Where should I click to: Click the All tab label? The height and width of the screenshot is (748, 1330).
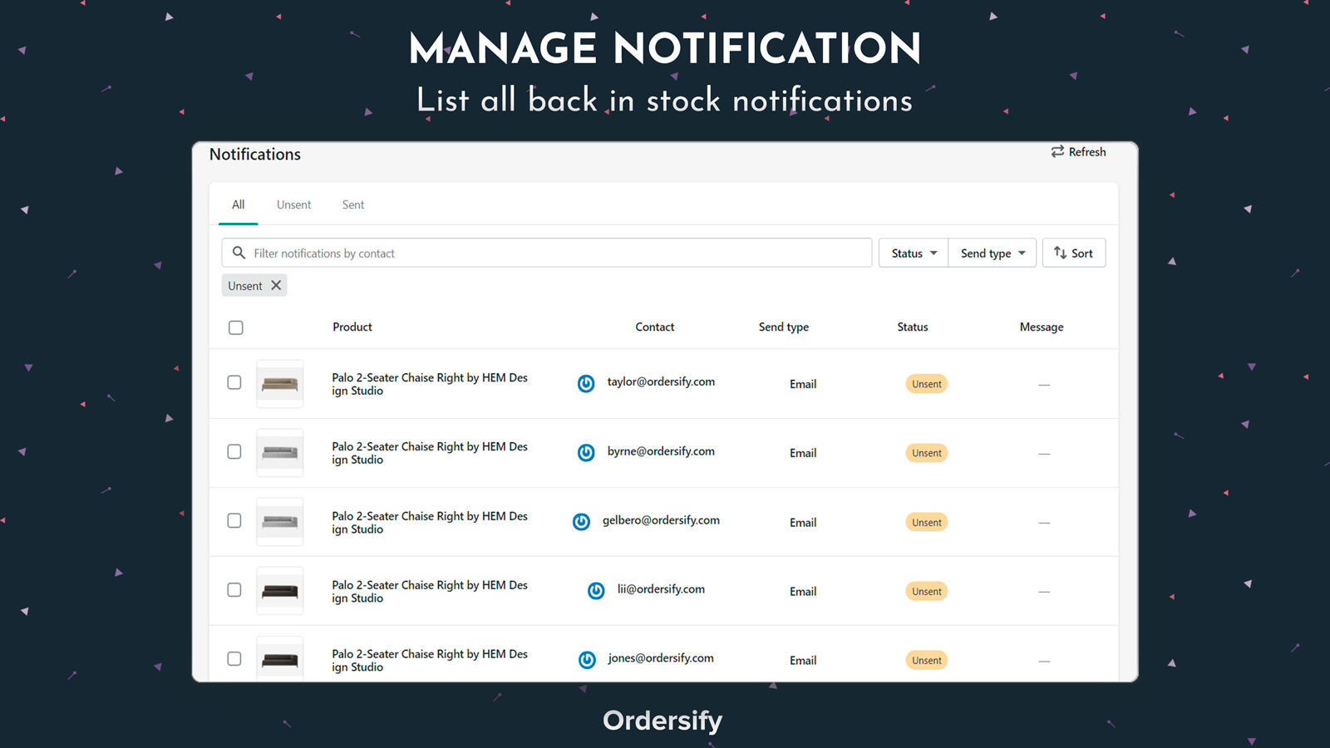[238, 204]
